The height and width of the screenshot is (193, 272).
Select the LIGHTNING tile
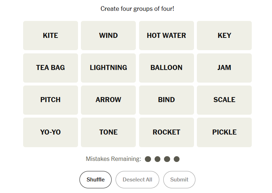click(108, 67)
